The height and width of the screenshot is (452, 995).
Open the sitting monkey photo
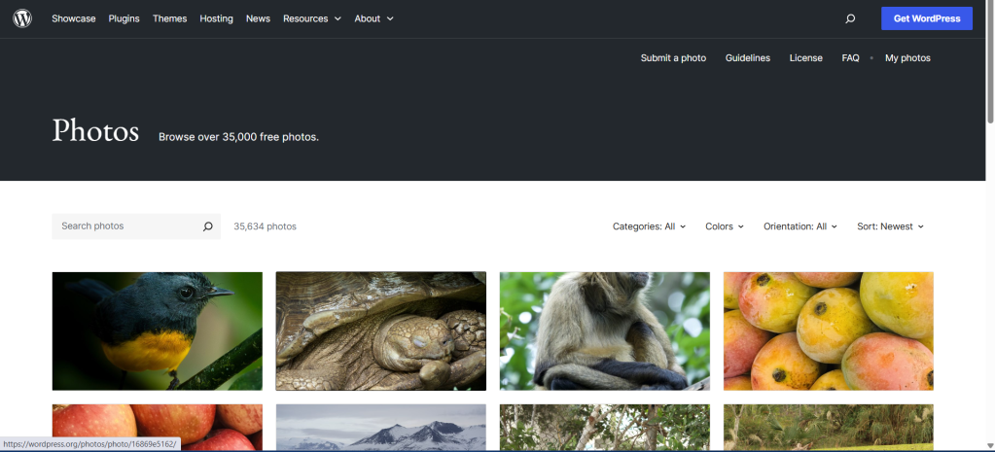(604, 330)
